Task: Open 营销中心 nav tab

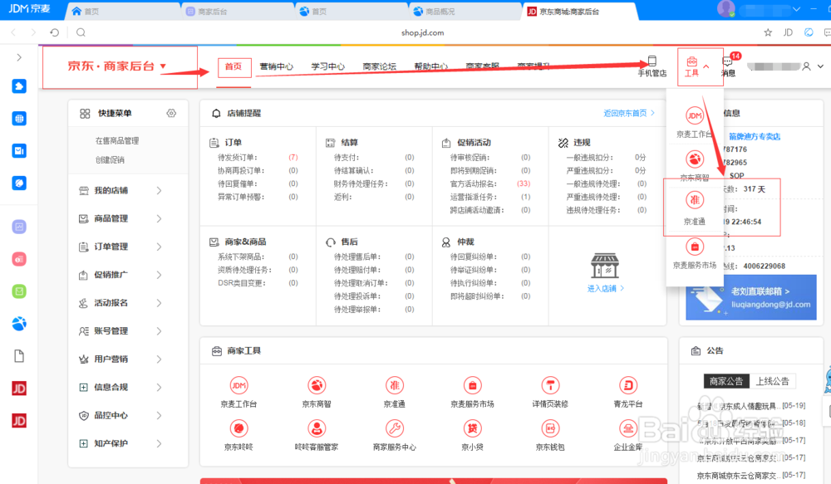Action: pos(276,66)
